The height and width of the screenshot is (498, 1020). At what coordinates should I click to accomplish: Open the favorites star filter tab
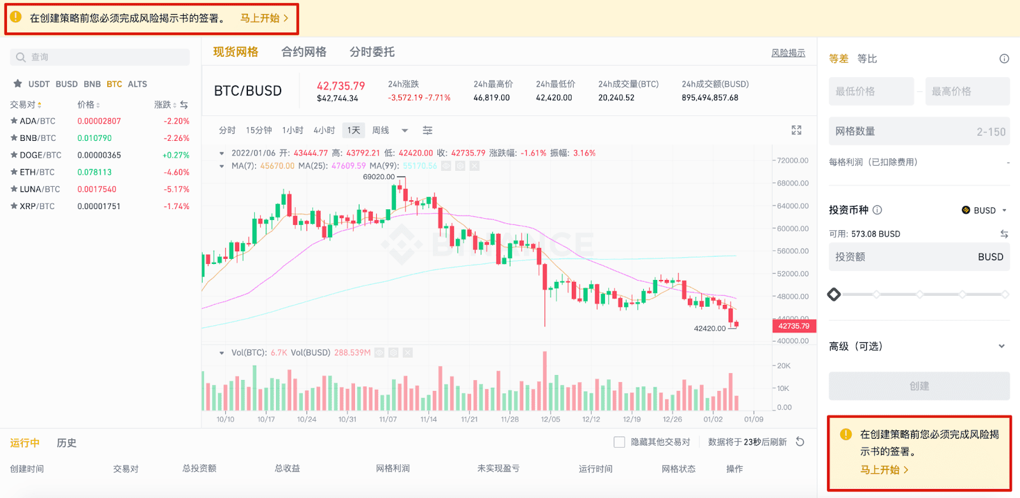[18, 84]
